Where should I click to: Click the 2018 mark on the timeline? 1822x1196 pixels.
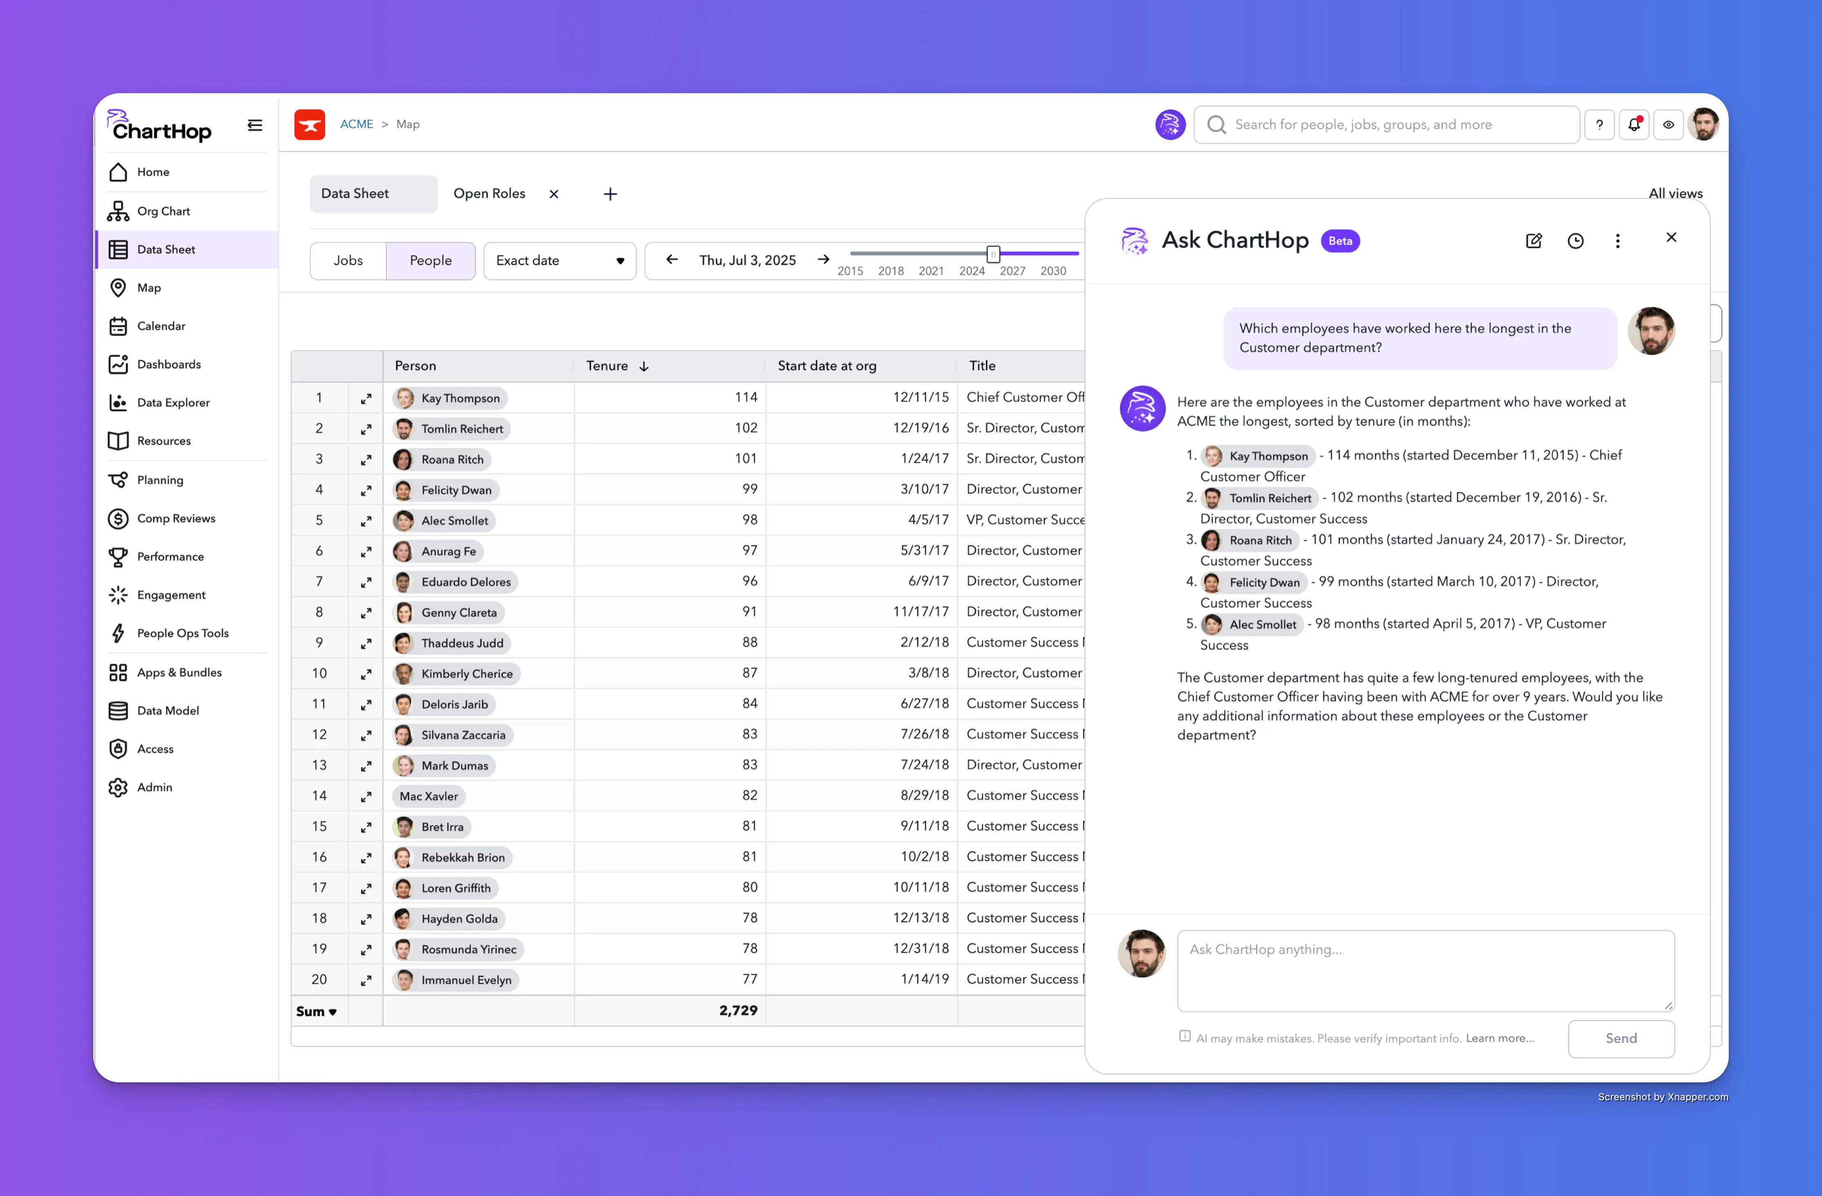tap(891, 271)
